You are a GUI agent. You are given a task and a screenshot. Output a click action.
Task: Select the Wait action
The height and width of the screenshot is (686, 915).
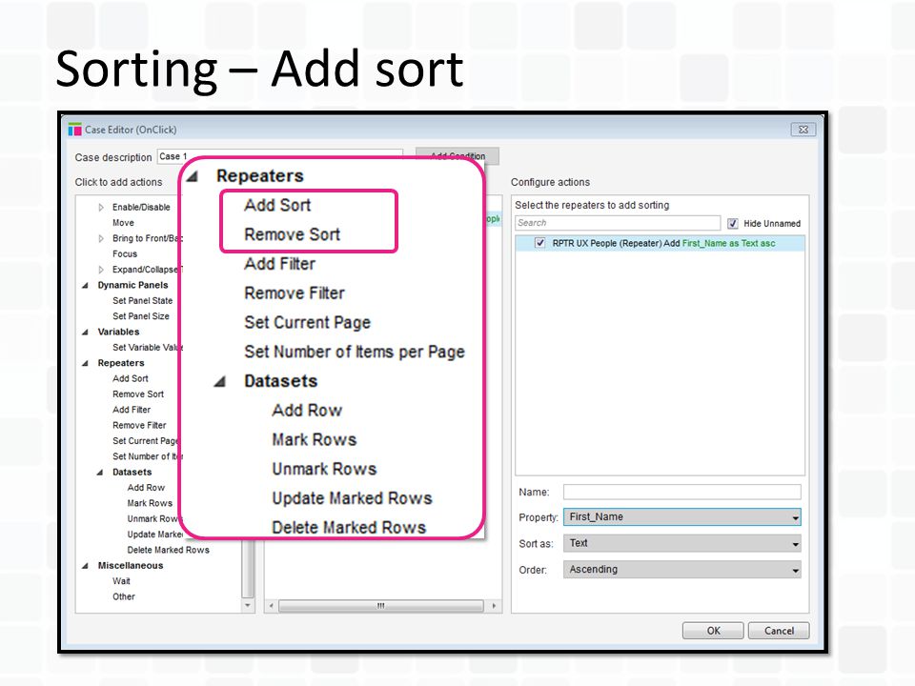(121, 581)
